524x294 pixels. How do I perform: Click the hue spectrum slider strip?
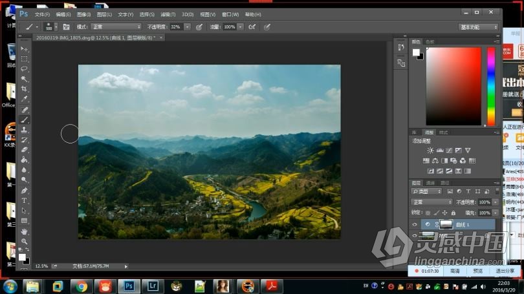coord(491,87)
